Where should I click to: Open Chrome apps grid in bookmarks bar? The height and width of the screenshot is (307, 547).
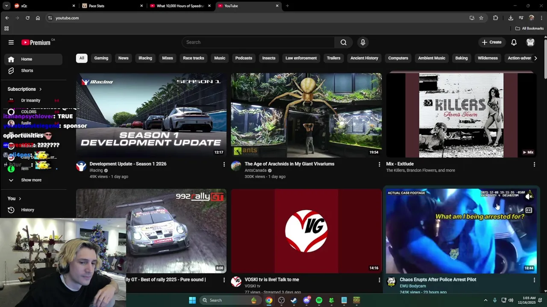[6, 29]
